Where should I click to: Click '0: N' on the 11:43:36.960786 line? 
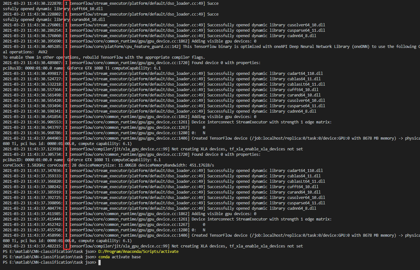(x=198, y=133)
